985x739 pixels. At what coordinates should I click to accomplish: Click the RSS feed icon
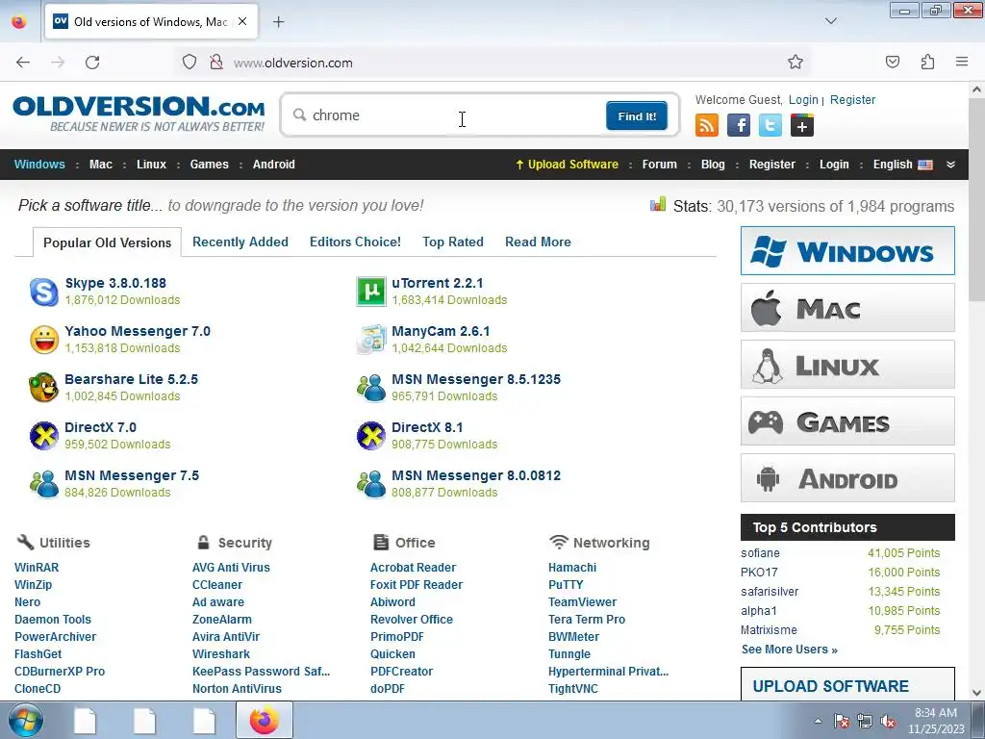pyautogui.click(x=707, y=125)
